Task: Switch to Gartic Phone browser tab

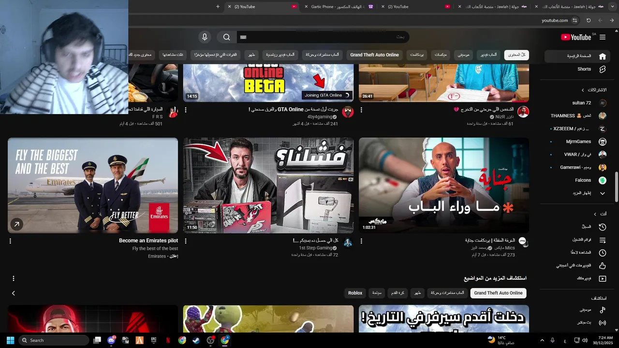Action: pos(339,7)
